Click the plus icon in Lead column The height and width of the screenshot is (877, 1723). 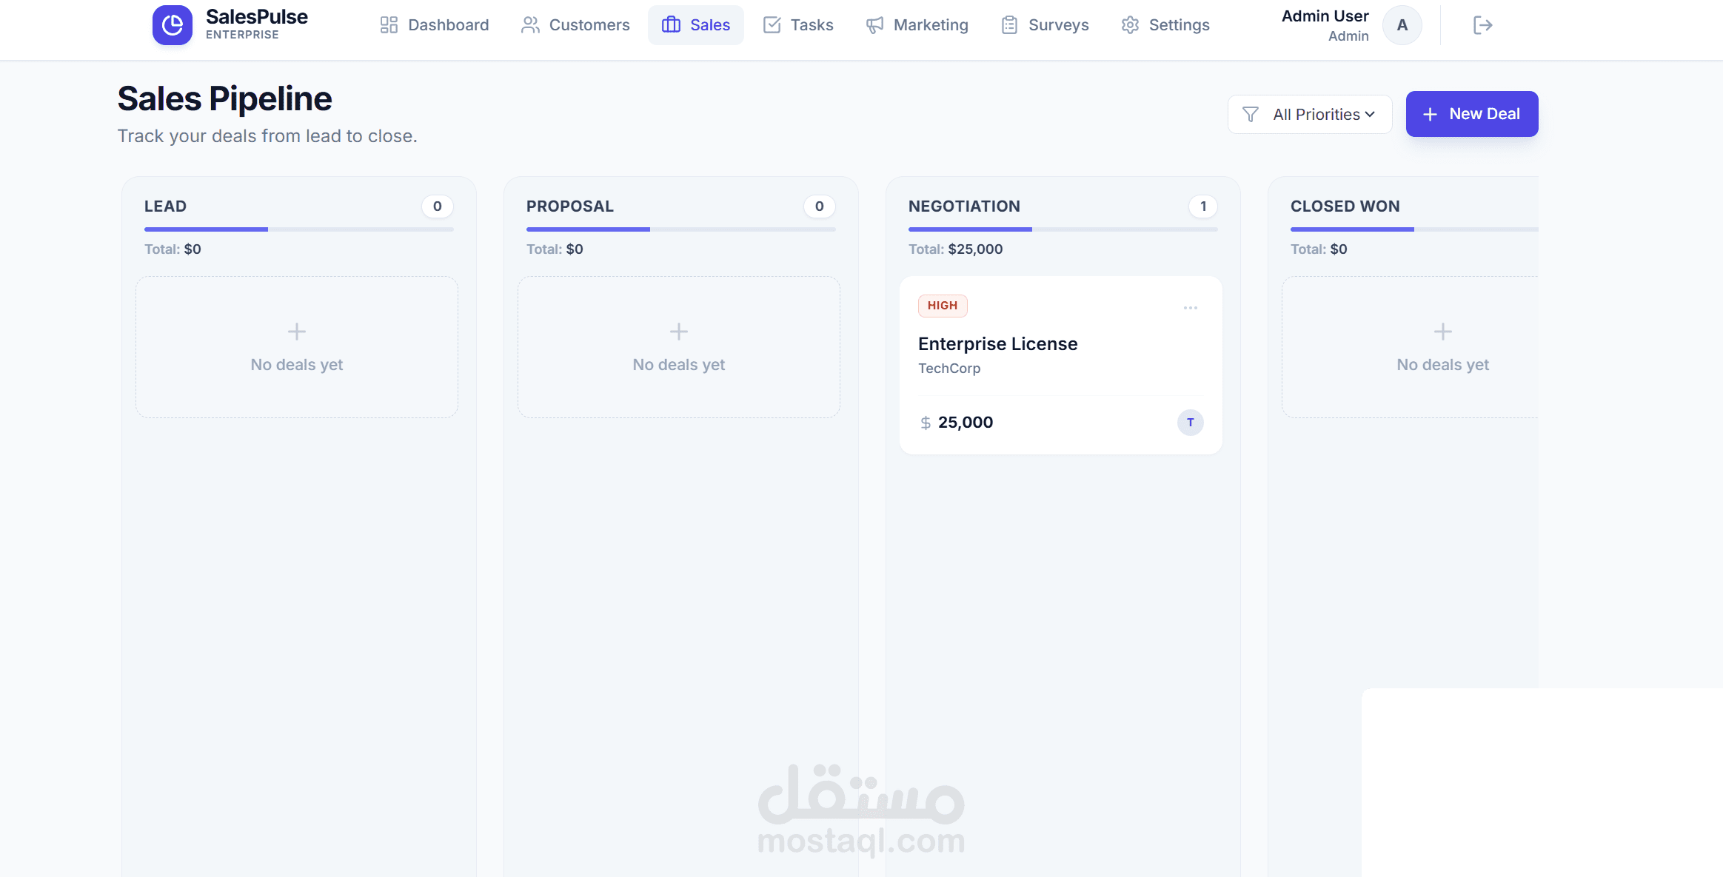point(296,332)
